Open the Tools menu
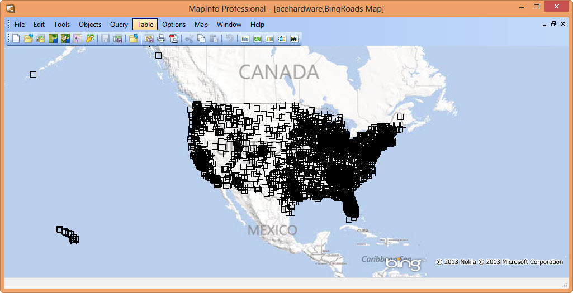Image resolution: width=573 pixels, height=293 pixels. pos(61,25)
